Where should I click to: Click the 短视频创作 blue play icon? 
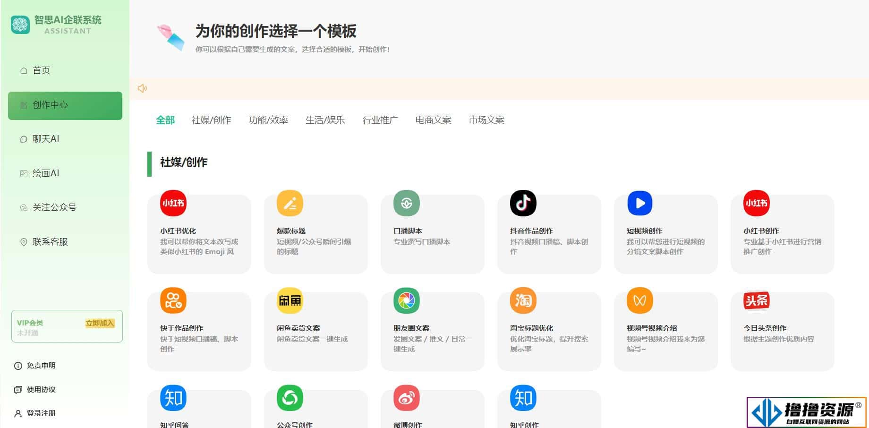tap(640, 203)
